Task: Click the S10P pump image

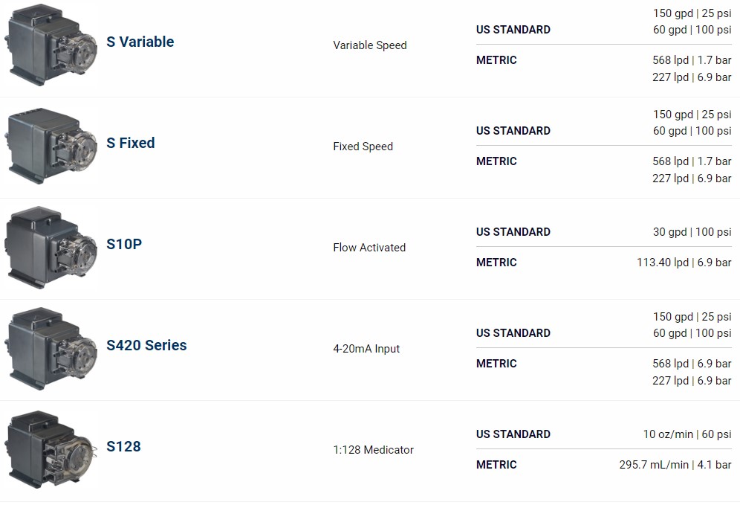Action: [x=51, y=247]
